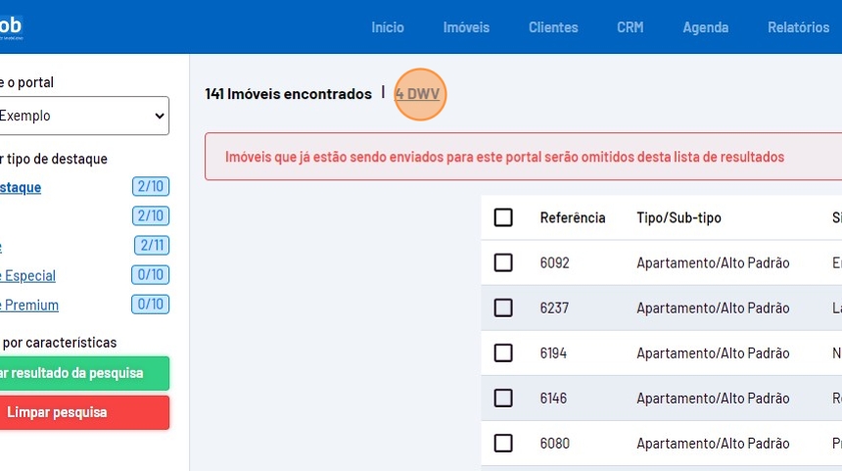Open Clientes in top navigation

(553, 27)
